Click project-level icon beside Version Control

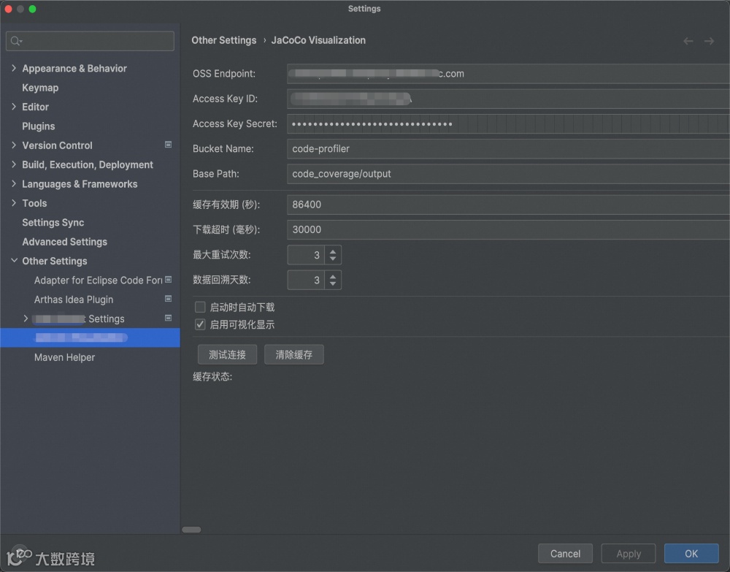[x=168, y=145]
